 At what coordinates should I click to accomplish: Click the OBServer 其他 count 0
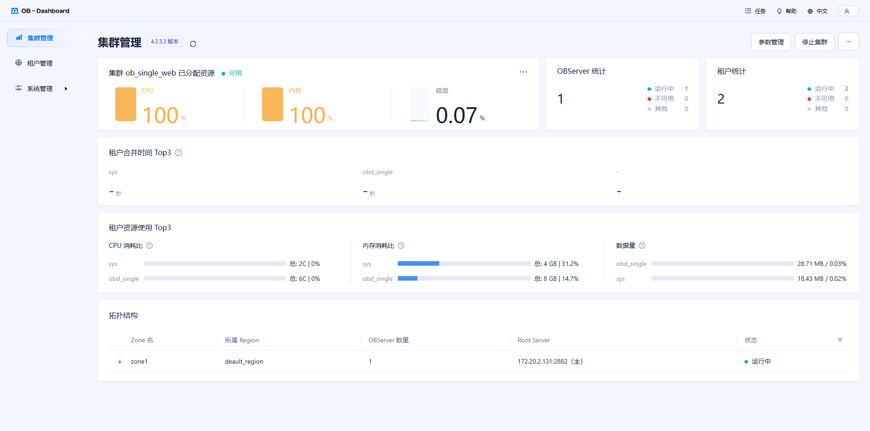tap(686, 109)
